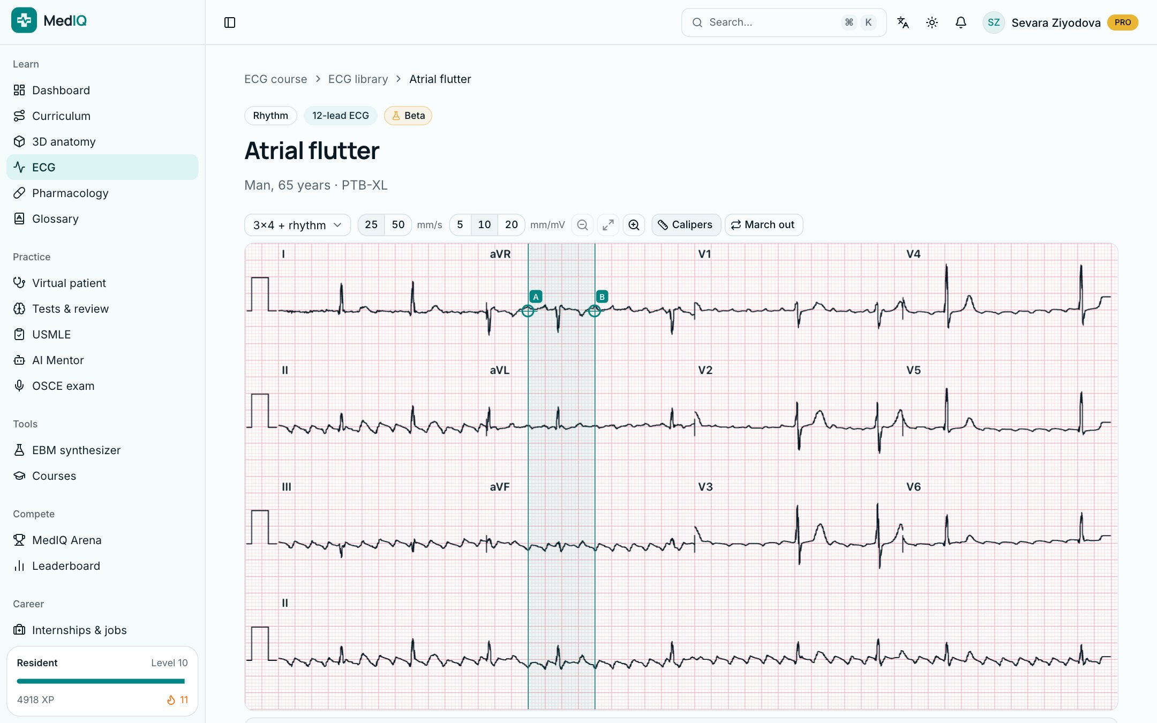Go to Tests & review
This screenshot has width=1157, height=723.
coord(102,308)
